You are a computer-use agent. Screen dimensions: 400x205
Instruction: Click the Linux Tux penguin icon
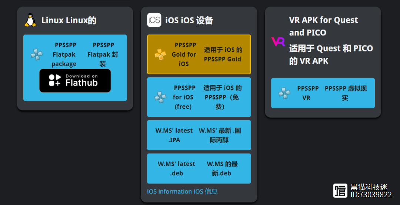pos(30,20)
